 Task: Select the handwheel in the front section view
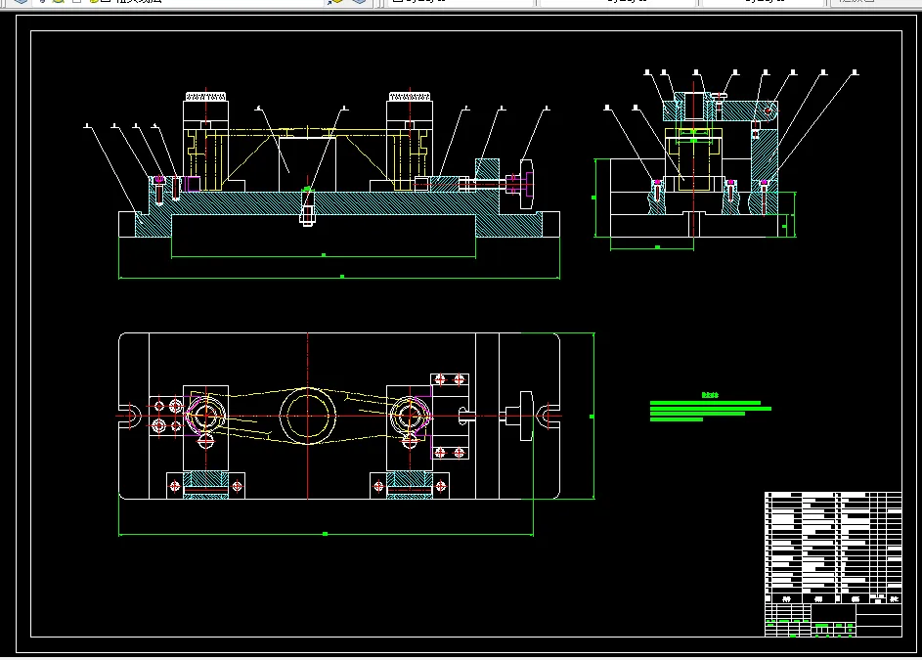pos(526,184)
